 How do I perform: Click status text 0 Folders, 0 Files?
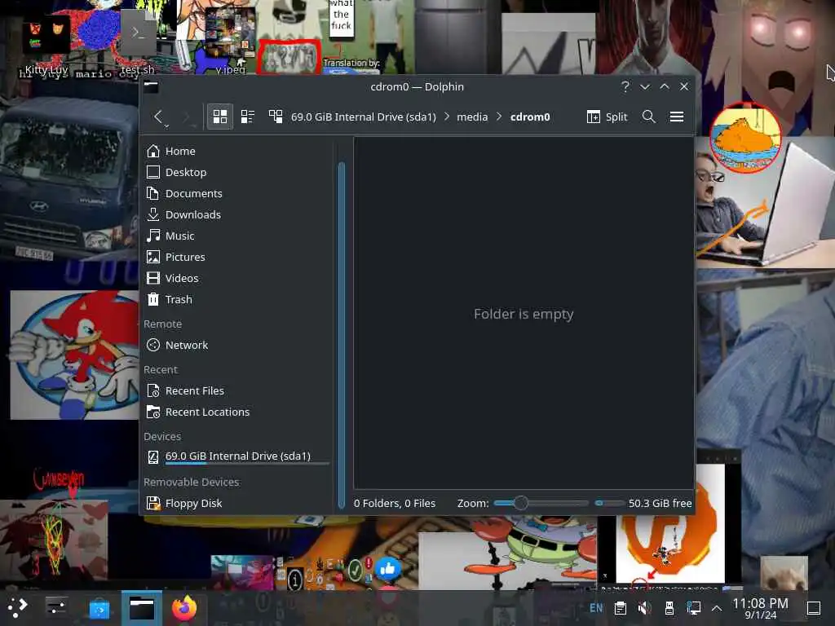pos(395,503)
